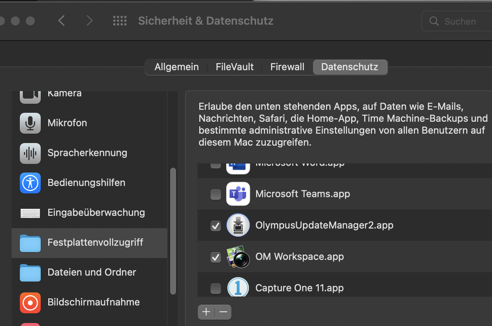The height and width of the screenshot is (326, 492).
Task: Go forward with the right chevron
Action: click(x=89, y=21)
